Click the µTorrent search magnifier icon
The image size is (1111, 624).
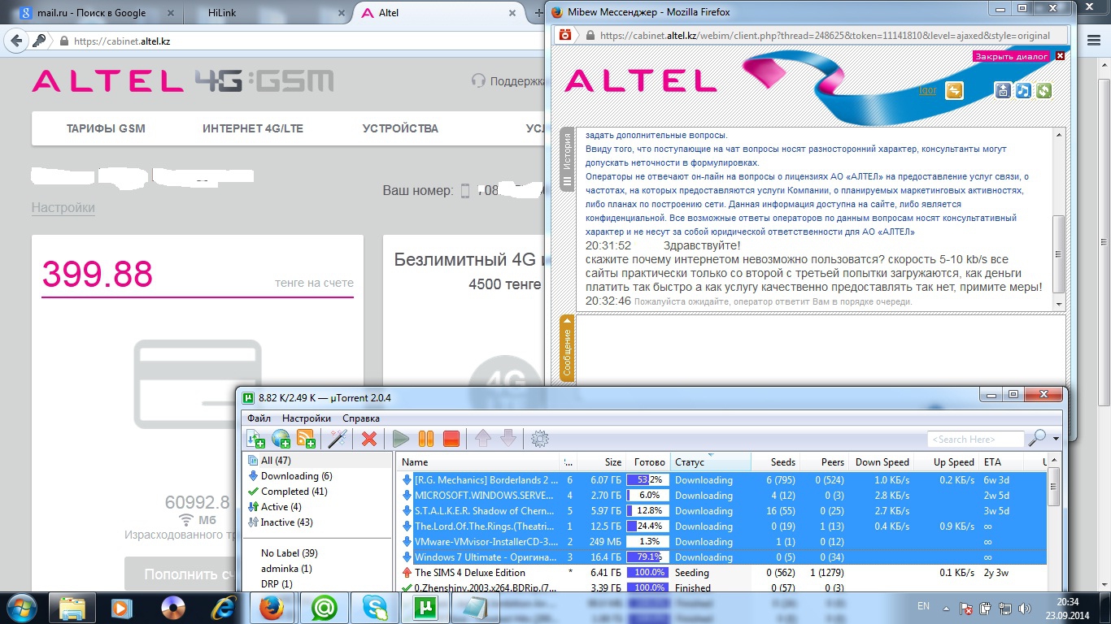tap(1036, 439)
